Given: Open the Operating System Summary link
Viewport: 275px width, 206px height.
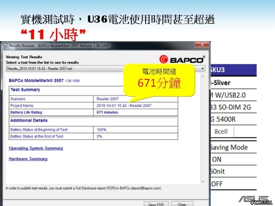Looking at the screenshot, I should pos(36,148).
